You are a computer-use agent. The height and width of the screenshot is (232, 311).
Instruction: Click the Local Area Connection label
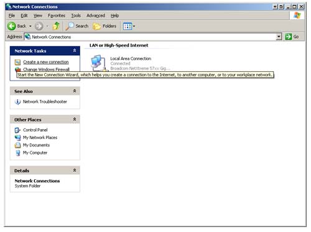(131, 58)
